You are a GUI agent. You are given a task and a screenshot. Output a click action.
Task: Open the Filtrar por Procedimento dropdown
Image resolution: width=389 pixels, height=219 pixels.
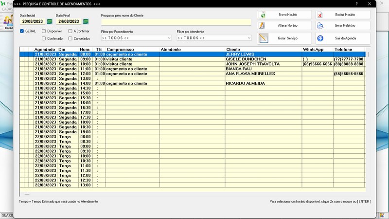pos(136,38)
